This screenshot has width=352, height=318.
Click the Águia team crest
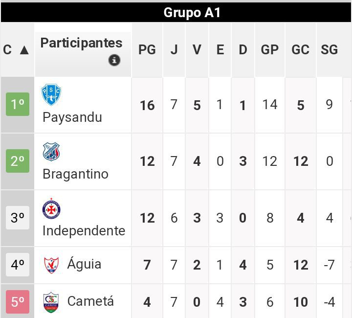click(51, 265)
